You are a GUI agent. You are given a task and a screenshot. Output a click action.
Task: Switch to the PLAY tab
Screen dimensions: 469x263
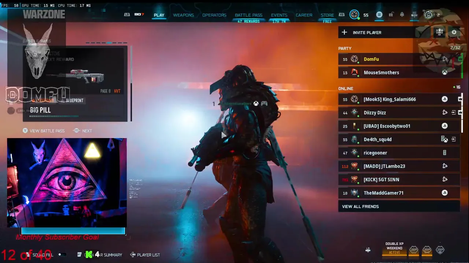(x=159, y=15)
